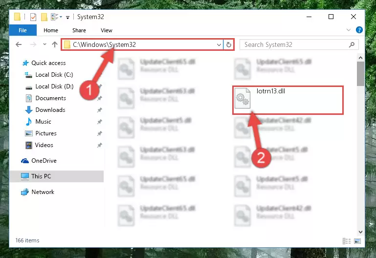Open Documents in the navigation pane
This screenshot has height=258, width=376.
50,98
